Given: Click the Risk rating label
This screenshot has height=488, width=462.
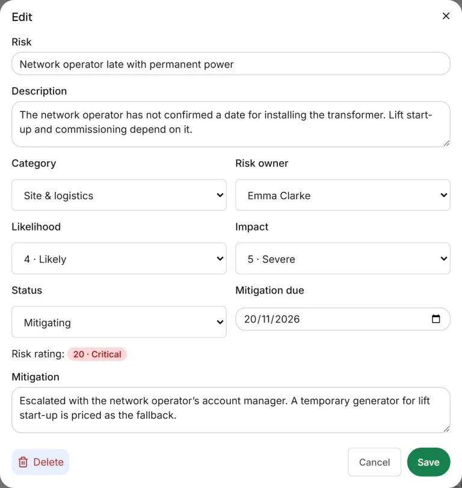Looking at the screenshot, I should click(38, 354).
